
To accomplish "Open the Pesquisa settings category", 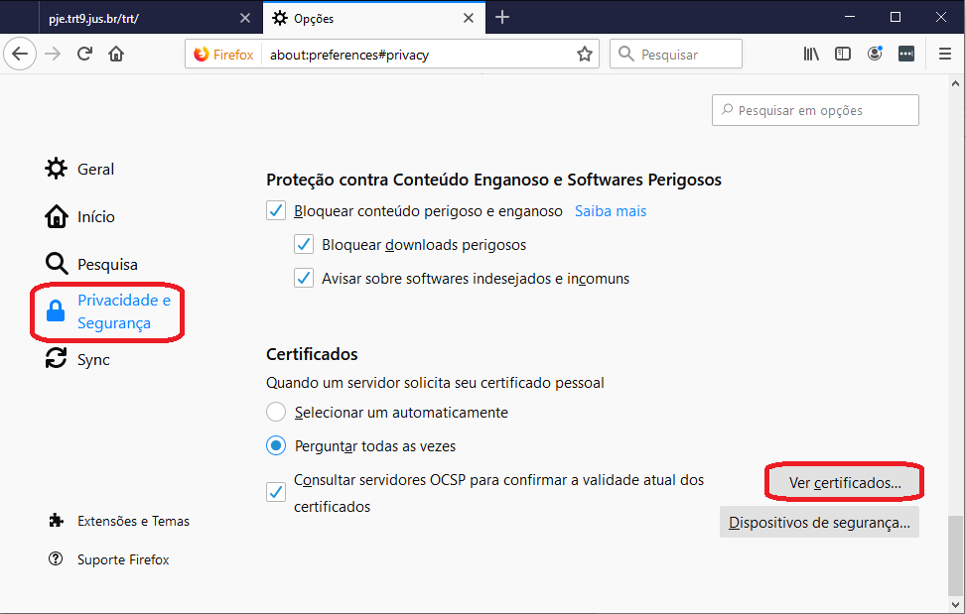I will tap(91, 264).
